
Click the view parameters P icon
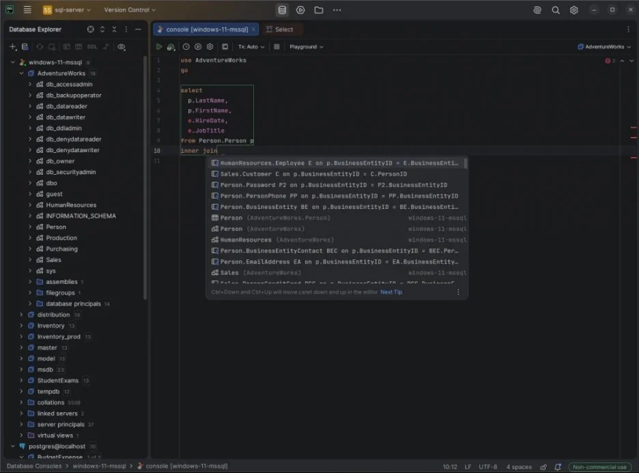[x=198, y=47]
